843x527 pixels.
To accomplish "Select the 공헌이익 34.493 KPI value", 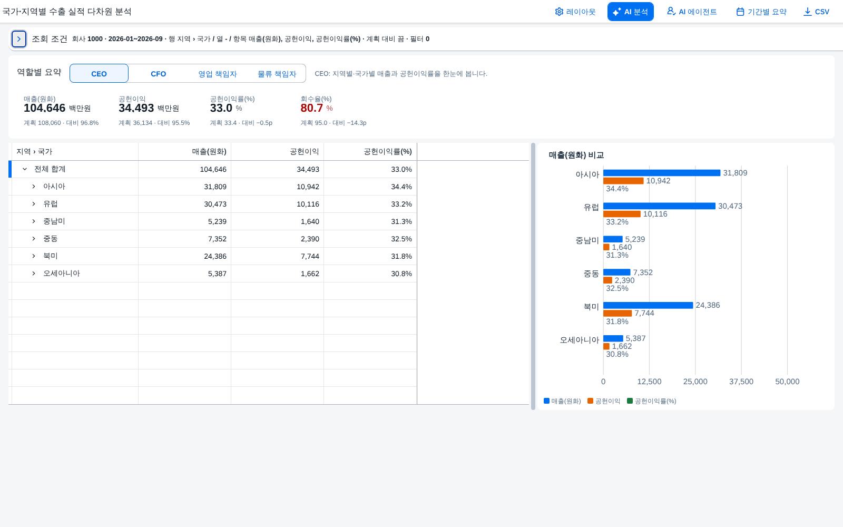I will pyautogui.click(x=136, y=108).
